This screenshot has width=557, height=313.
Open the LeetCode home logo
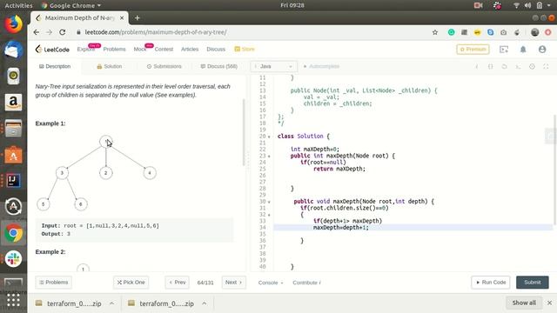[52, 50]
